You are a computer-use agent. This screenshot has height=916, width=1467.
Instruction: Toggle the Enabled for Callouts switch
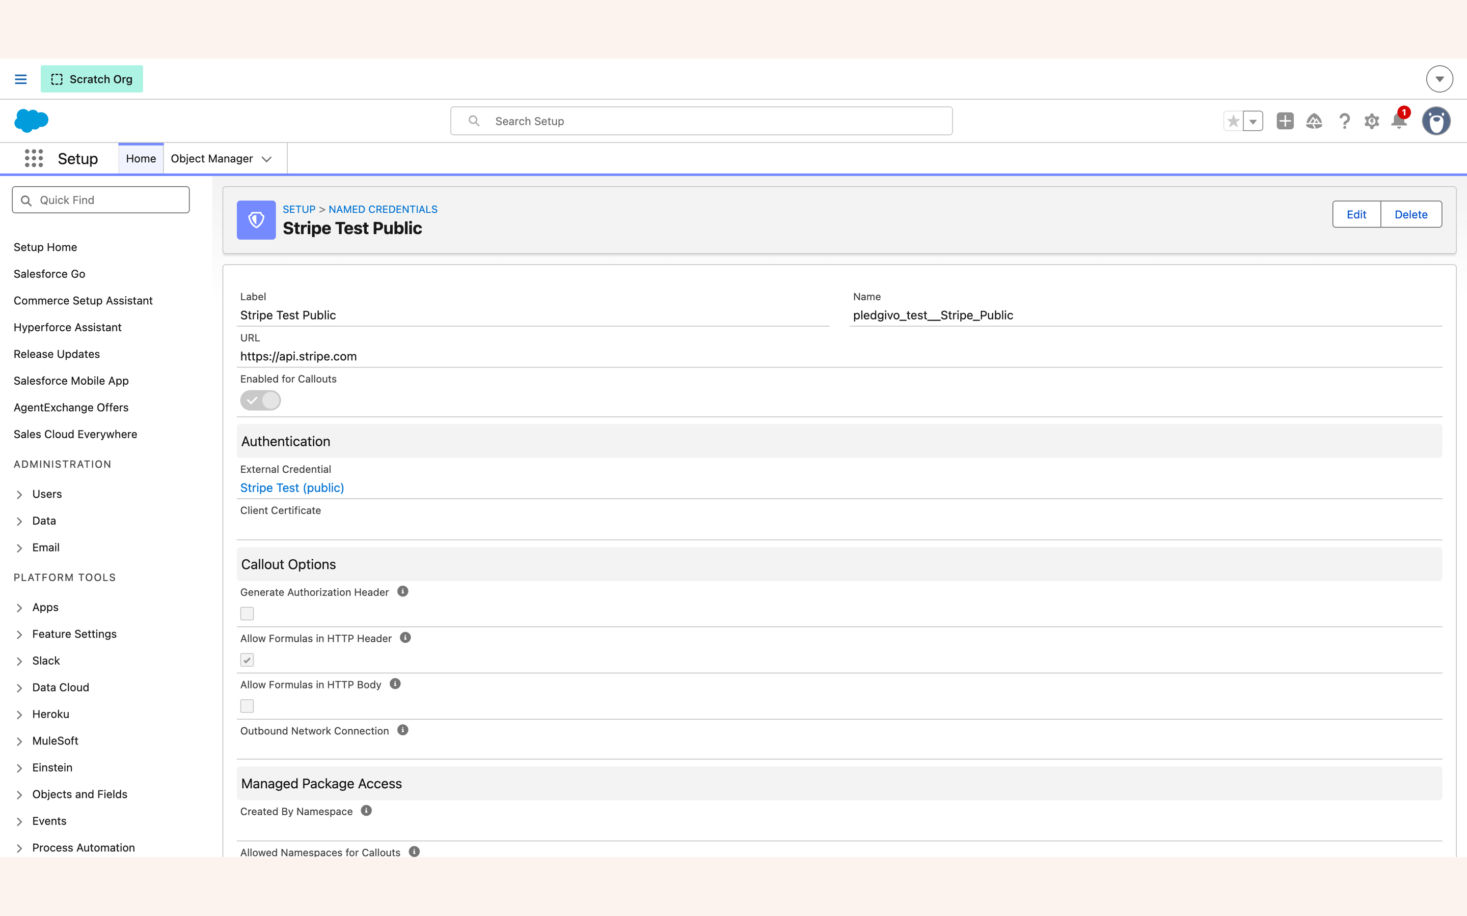tap(261, 400)
